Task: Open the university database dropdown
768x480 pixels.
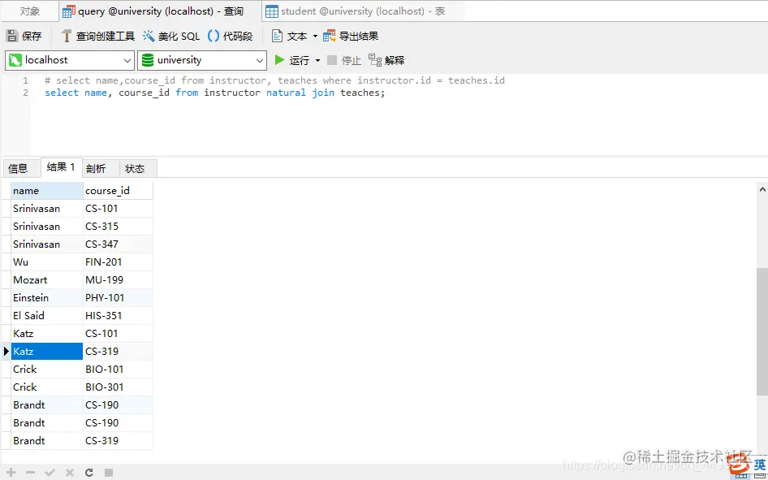Action: (x=202, y=60)
